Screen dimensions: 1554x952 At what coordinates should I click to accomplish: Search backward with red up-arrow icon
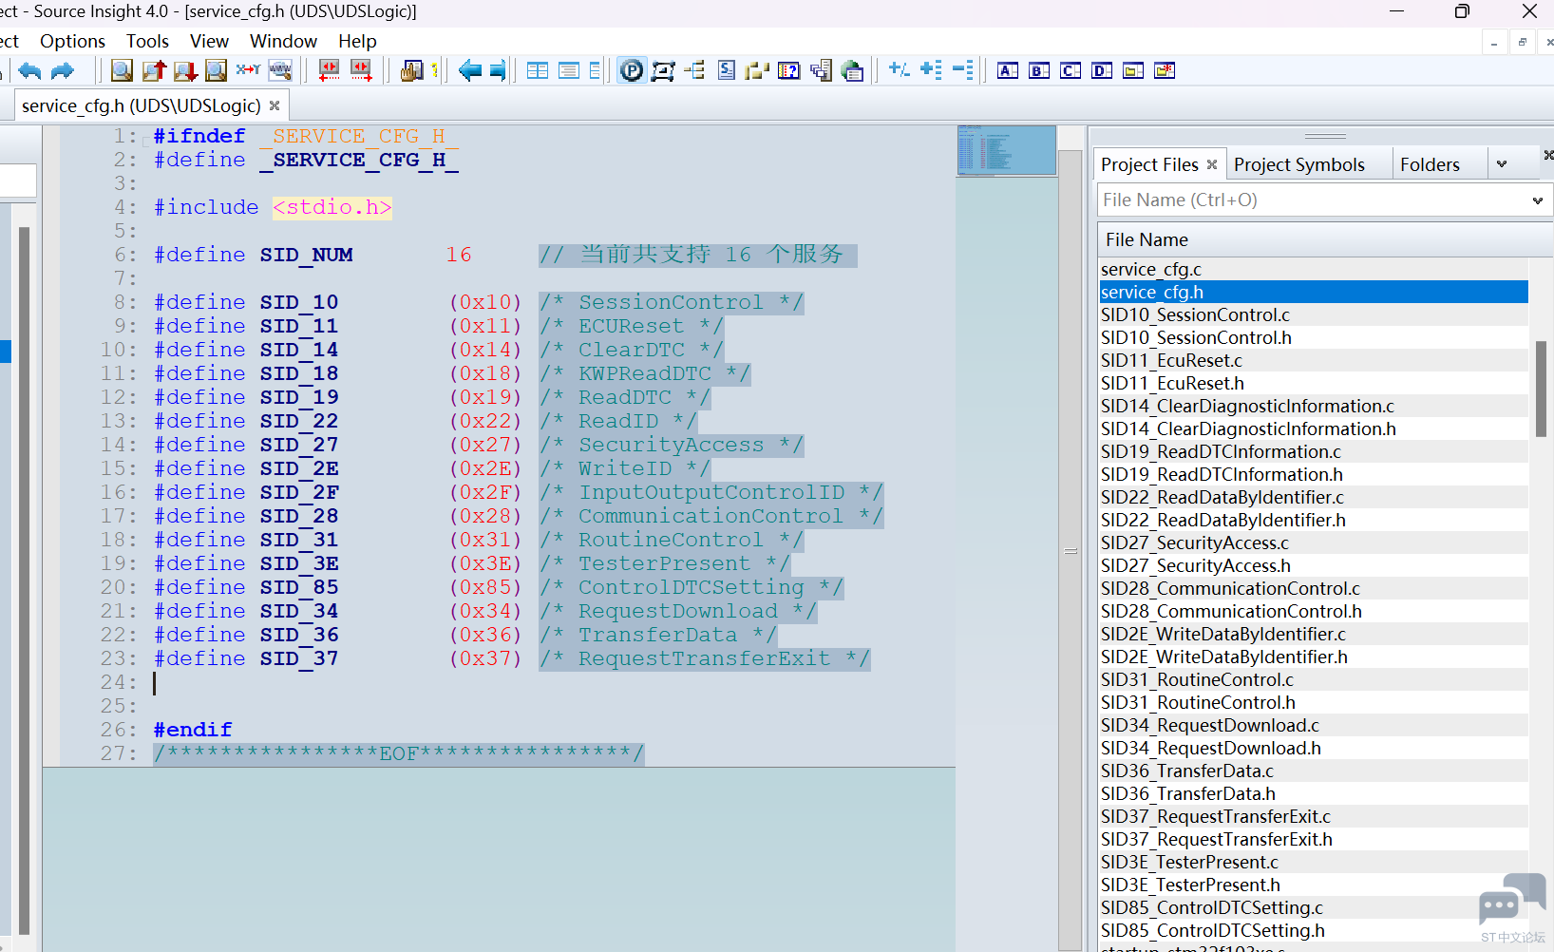tap(154, 70)
